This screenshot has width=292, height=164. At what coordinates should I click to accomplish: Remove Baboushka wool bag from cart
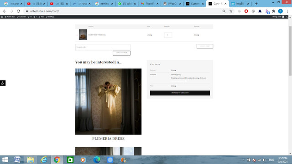coord(77,35)
